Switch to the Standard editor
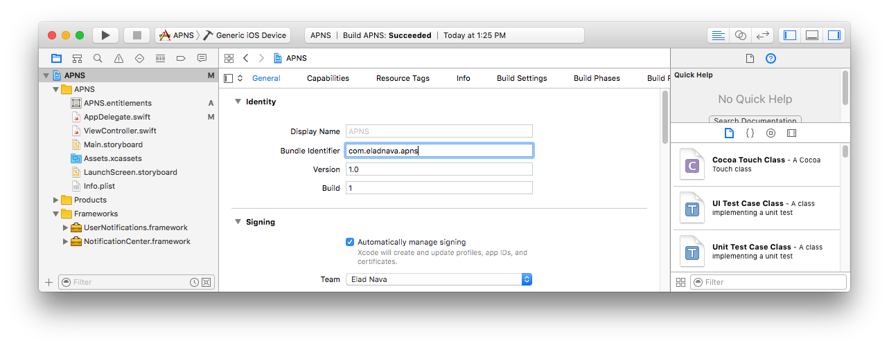 (x=719, y=35)
